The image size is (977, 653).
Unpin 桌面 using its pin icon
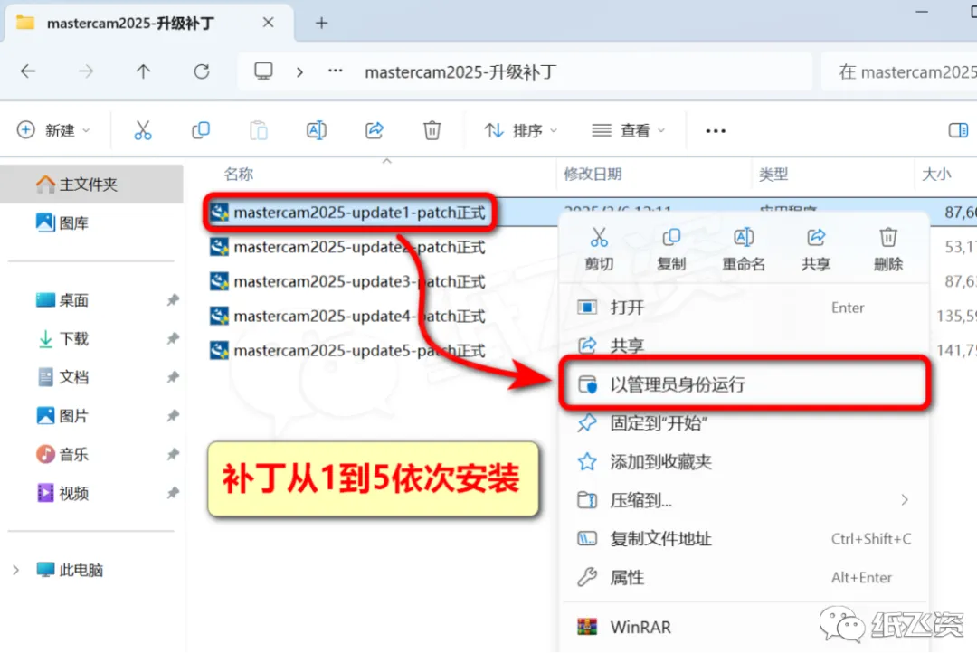point(173,299)
